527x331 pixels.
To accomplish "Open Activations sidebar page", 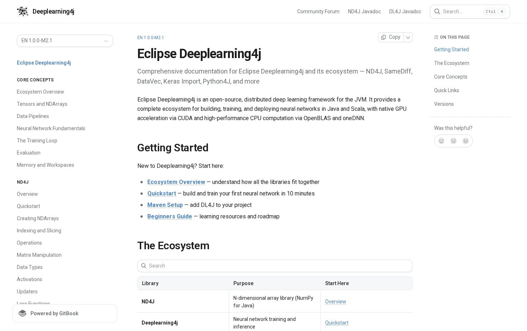I will click(x=29, y=279).
